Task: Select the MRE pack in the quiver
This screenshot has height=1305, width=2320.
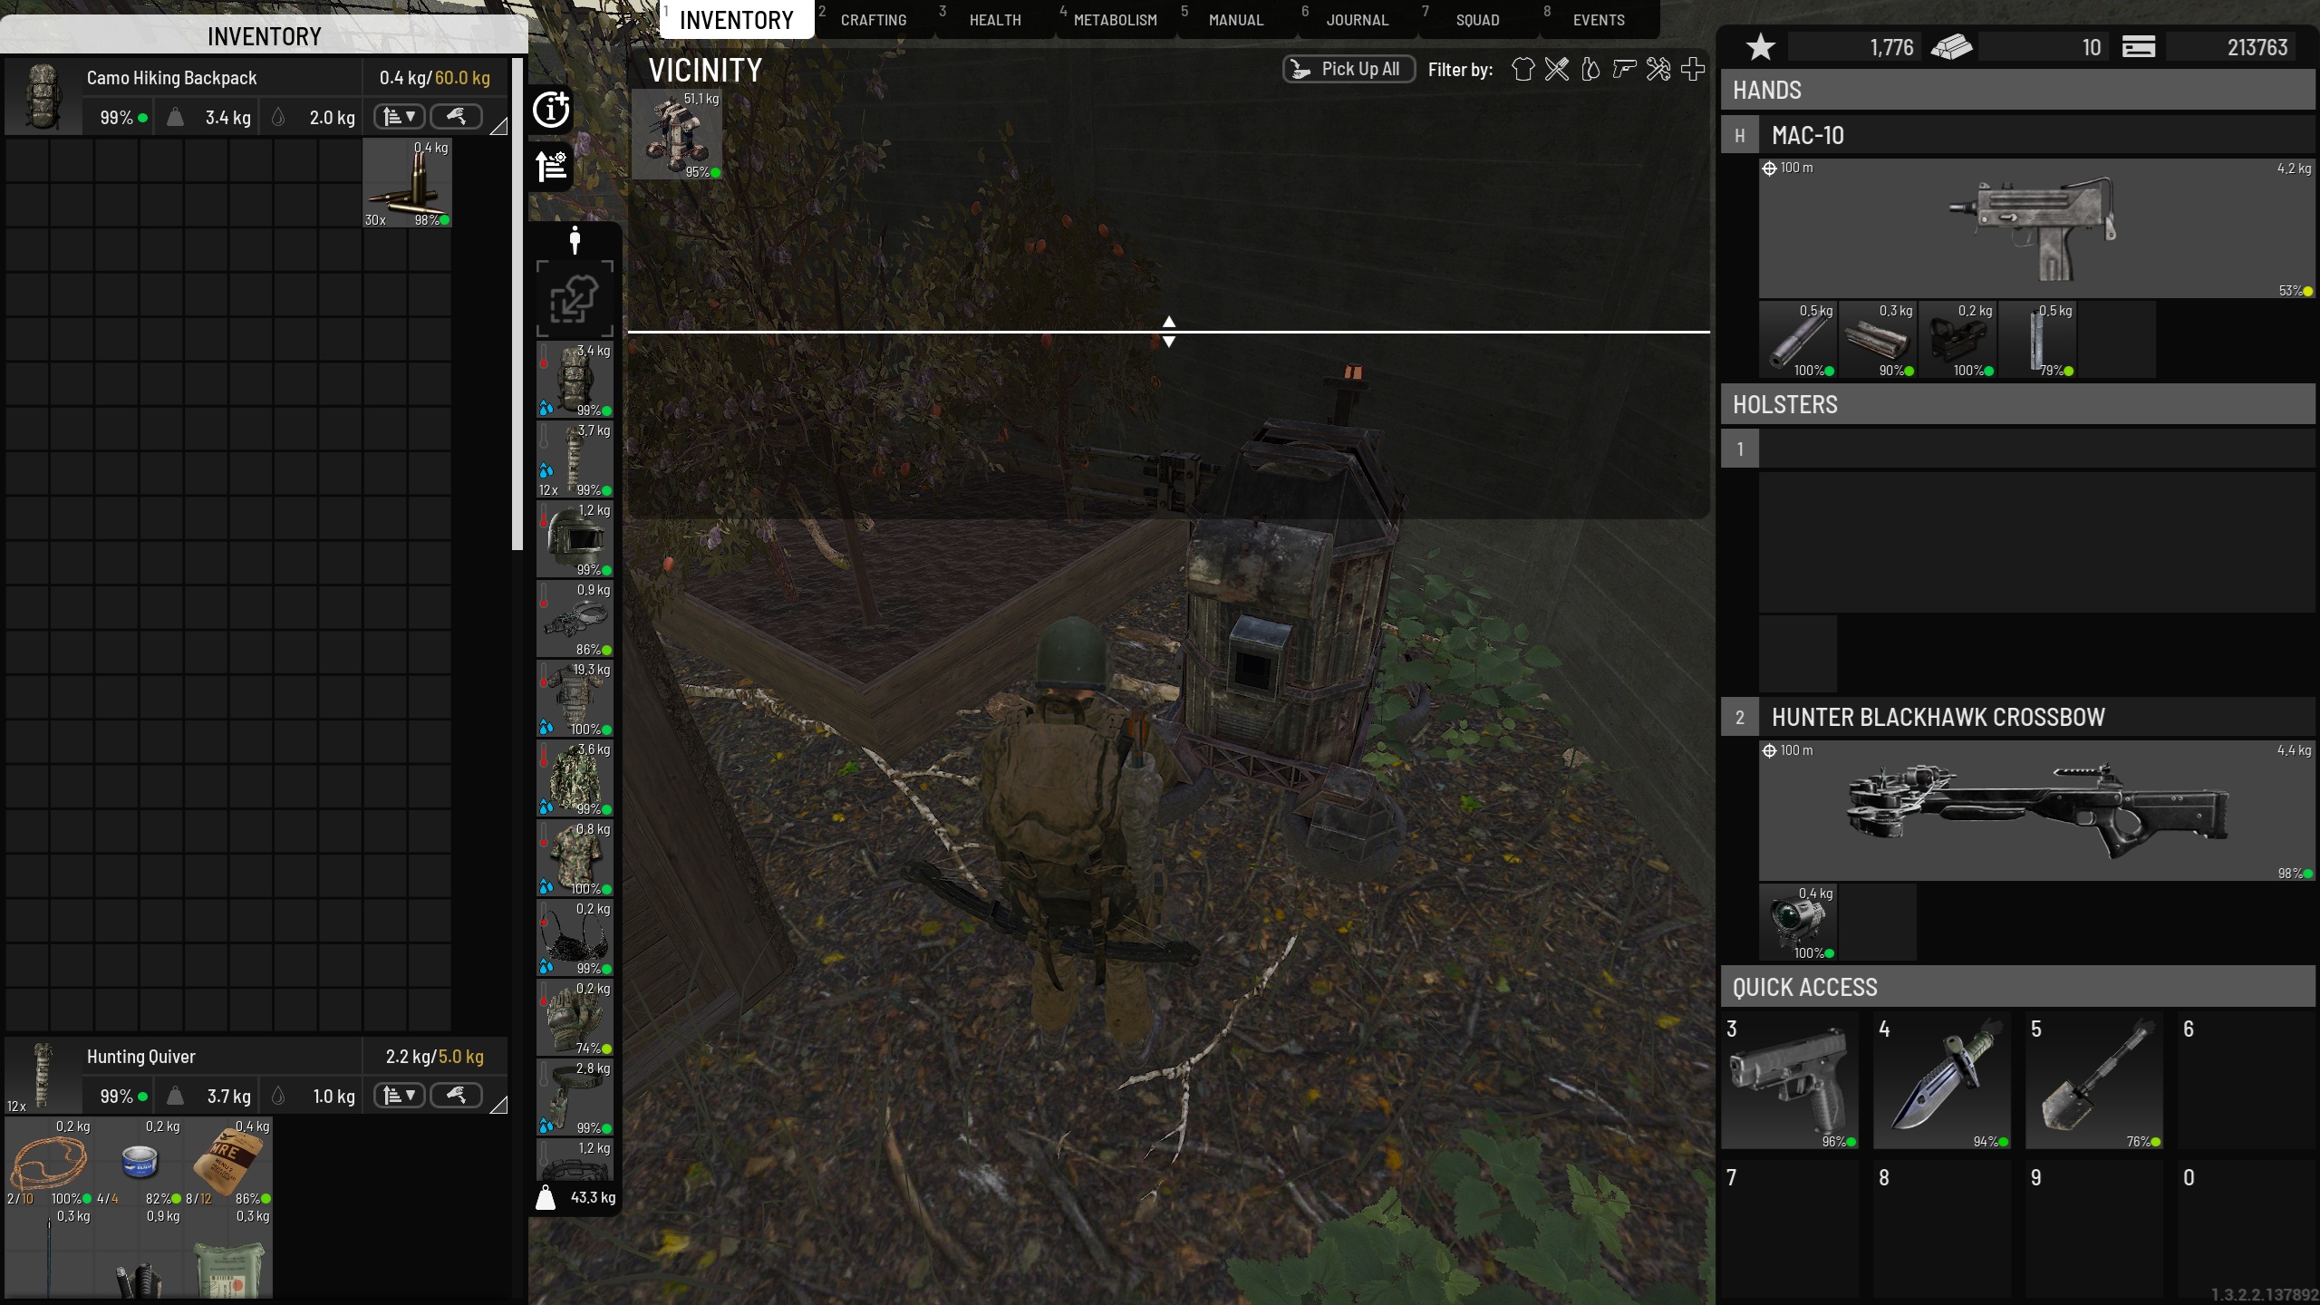Action: click(228, 1162)
